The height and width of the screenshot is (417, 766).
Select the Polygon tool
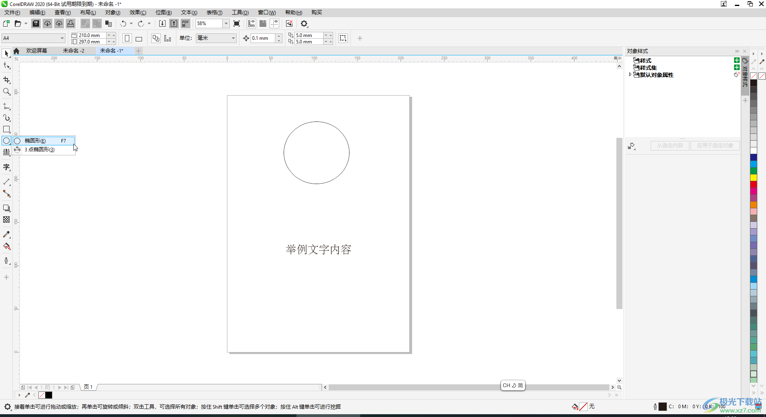6,152
